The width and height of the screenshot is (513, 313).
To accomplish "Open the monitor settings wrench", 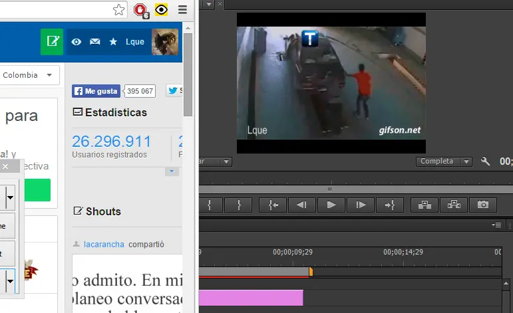I will (x=485, y=161).
